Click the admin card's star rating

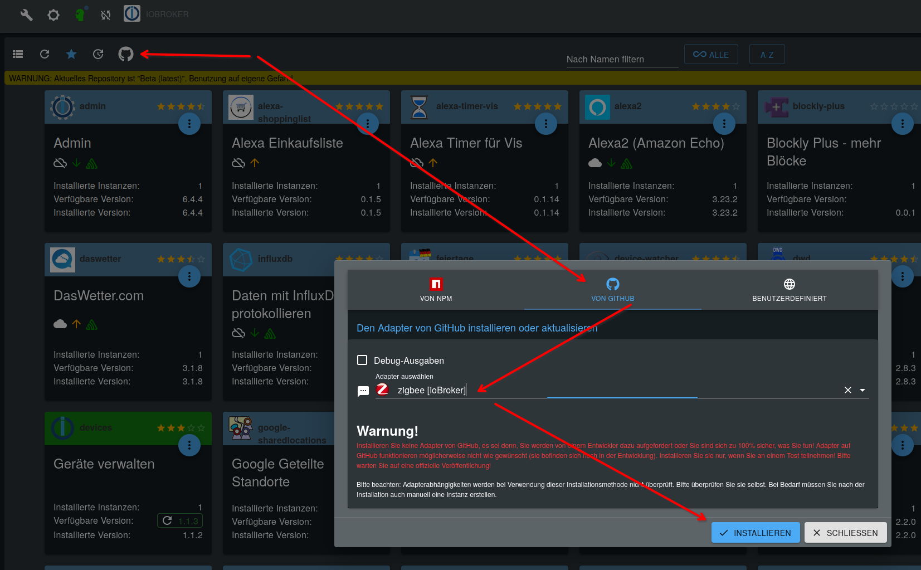coord(181,106)
